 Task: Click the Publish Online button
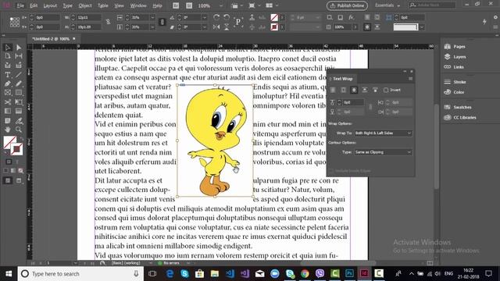point(347,5)
